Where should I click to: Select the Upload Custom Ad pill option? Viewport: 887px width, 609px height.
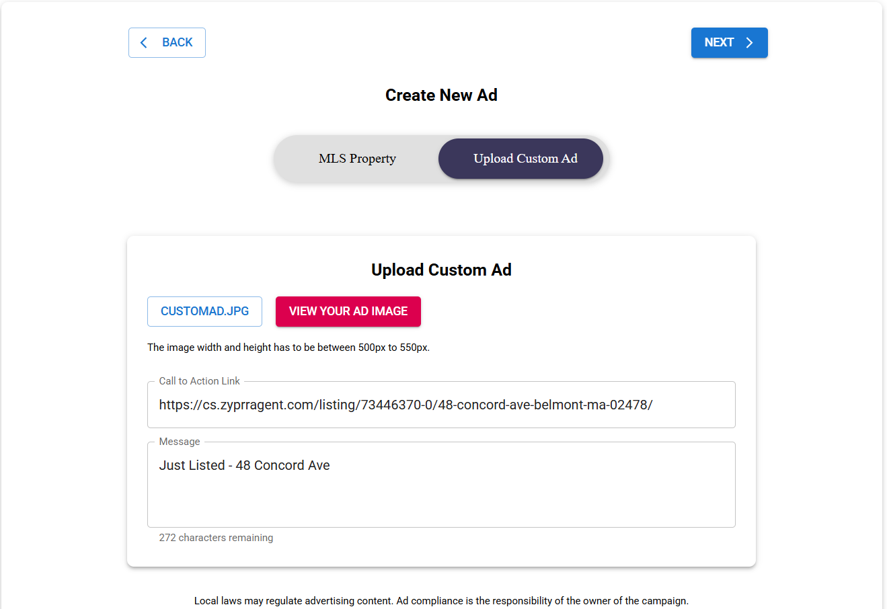[x=525, y=159]
